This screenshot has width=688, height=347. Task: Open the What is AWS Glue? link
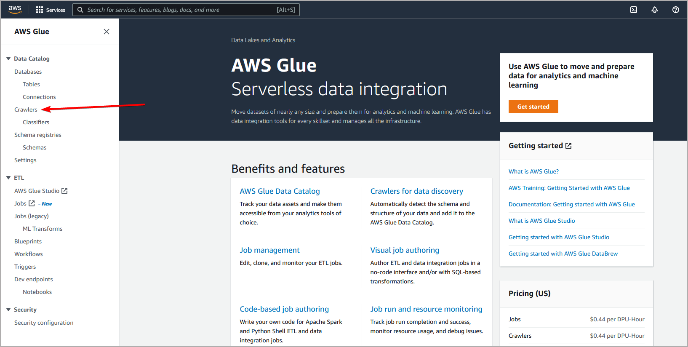(533, 171)
